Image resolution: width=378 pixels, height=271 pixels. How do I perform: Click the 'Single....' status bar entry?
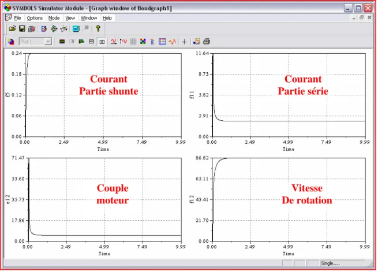click(330, 263)
